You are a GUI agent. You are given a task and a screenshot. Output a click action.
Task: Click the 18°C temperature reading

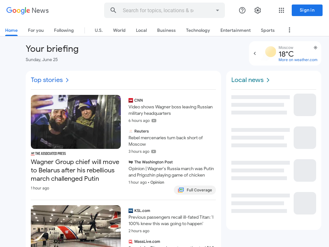[x=286, y=54]
